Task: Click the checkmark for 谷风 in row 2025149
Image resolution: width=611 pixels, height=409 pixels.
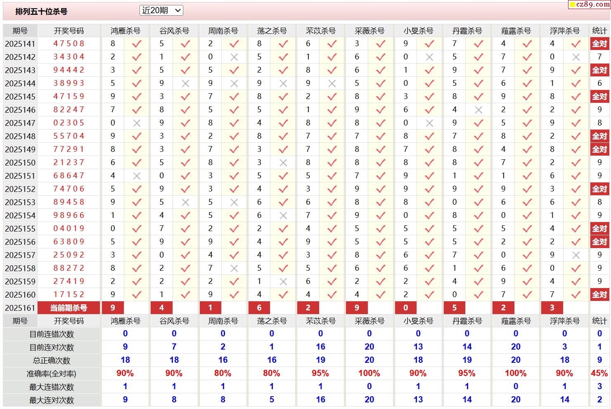Action: click(x=185, y=149)
